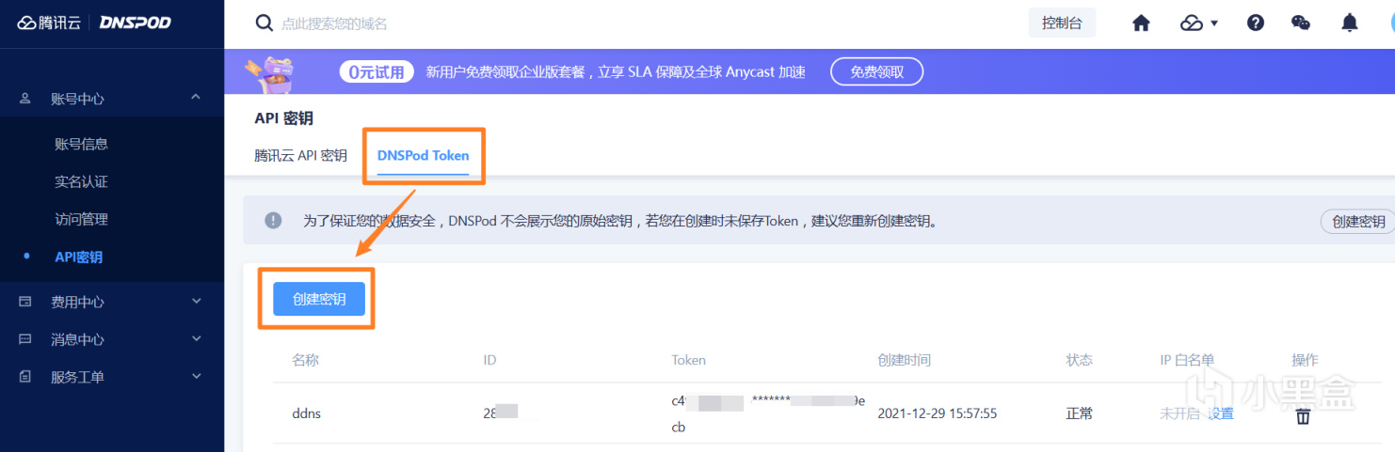Viewport: 1395px width, 452px height.
Task: Open 账号信息 in sidebar
Action: click(81, 144)
